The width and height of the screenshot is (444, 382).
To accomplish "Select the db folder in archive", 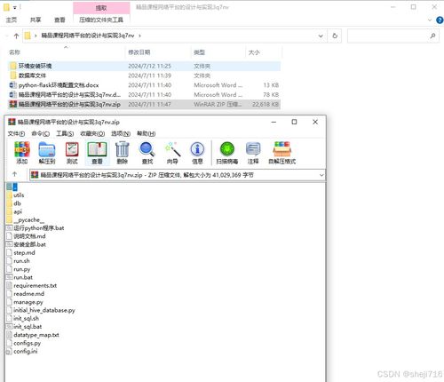I will (x=13, y=203).
